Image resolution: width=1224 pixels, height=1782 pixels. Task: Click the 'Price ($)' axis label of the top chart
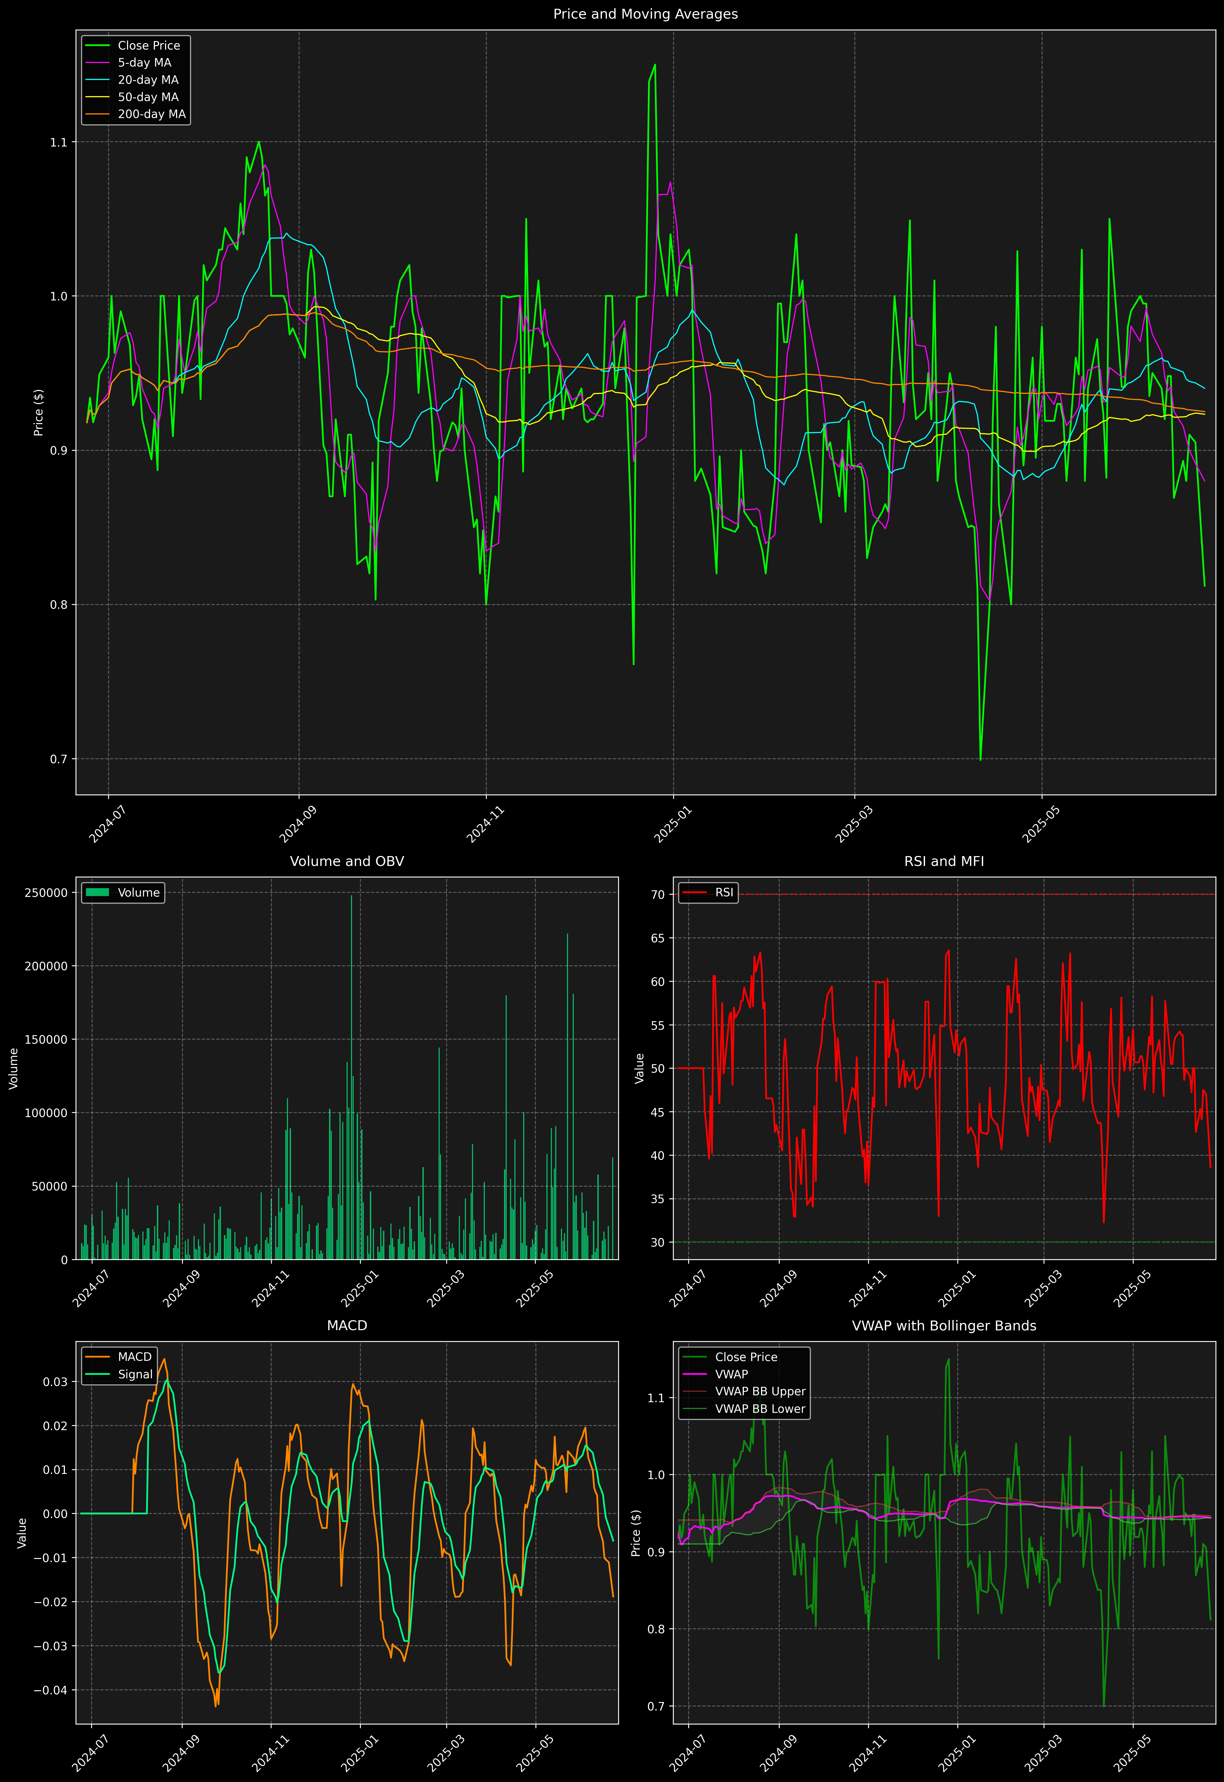38,413
